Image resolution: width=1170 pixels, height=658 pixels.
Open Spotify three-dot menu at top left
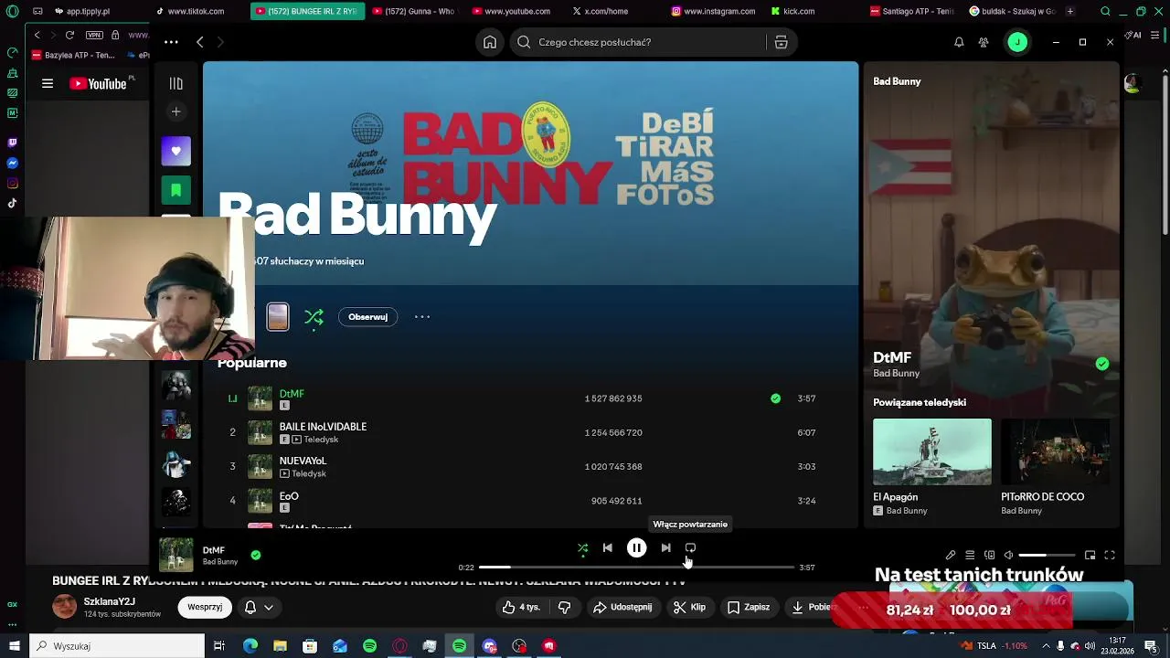pyautogui.click(x=171, y=42)
